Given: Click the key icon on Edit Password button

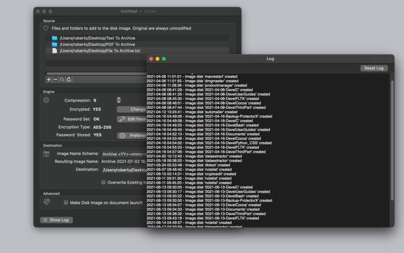Looking at the screenshot, I should tap(122, 119).
